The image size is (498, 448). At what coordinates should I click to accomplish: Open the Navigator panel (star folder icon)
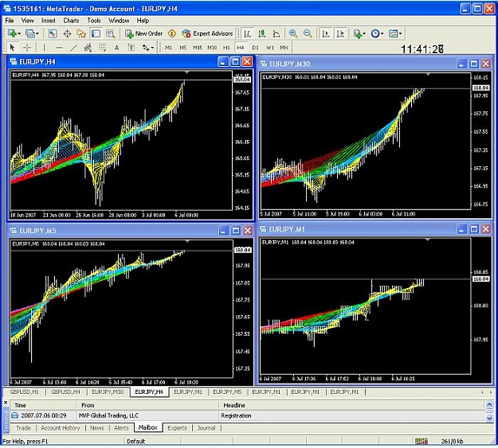[x=81, y=33]
